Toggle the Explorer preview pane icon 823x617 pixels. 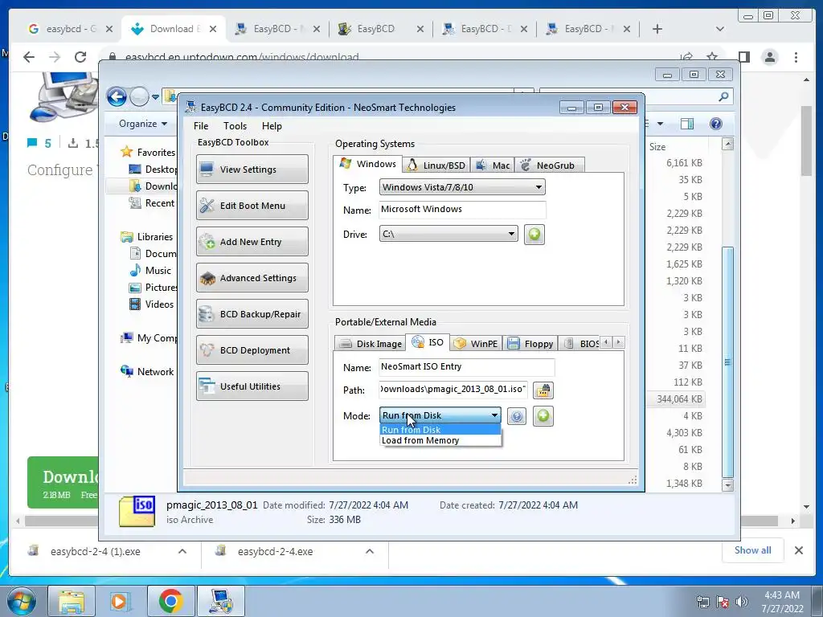point(686,124)
